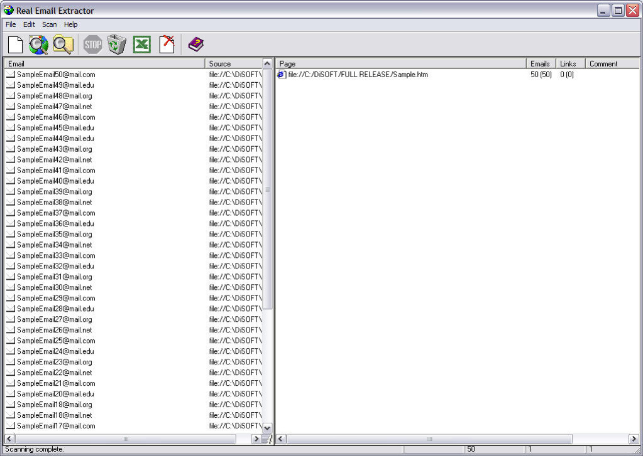Click the grayed STOP sign icon

click(x=92, y=44)
